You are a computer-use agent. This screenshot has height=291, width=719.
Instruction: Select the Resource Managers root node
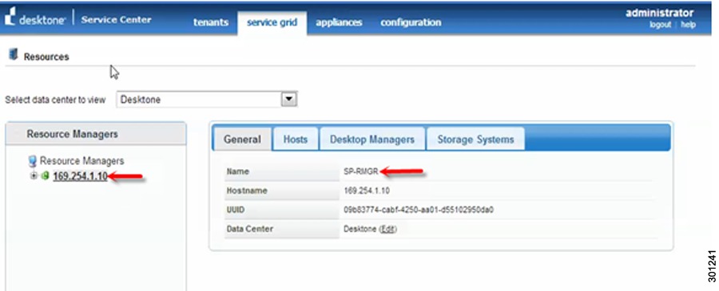81,160
